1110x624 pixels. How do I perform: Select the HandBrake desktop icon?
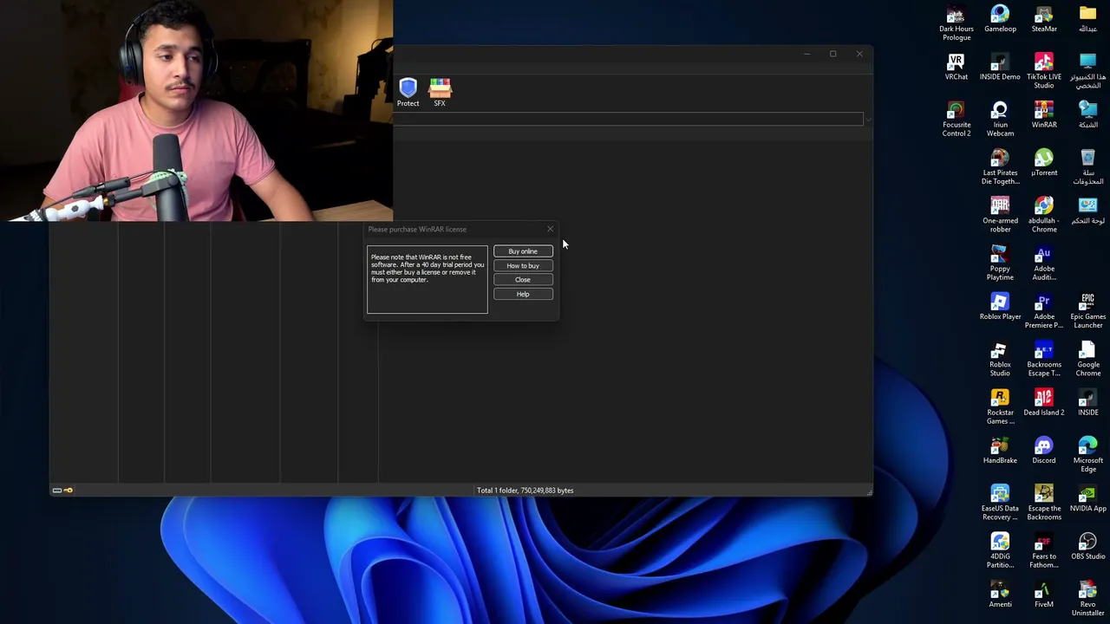(x=1000, y=451)
